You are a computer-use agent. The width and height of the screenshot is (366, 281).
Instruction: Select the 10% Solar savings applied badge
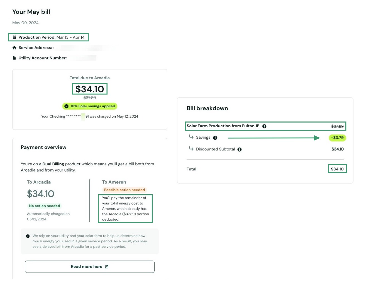click(x=90, y=106)
